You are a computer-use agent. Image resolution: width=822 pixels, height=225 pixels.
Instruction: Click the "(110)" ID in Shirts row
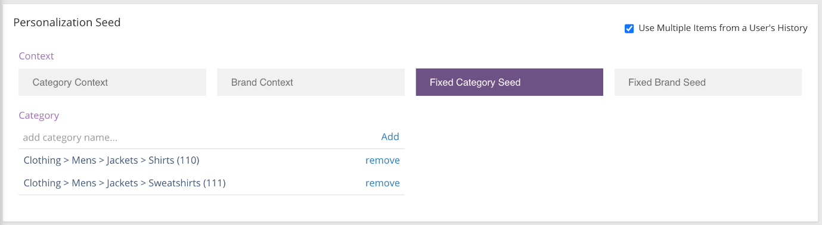[188, 160]
